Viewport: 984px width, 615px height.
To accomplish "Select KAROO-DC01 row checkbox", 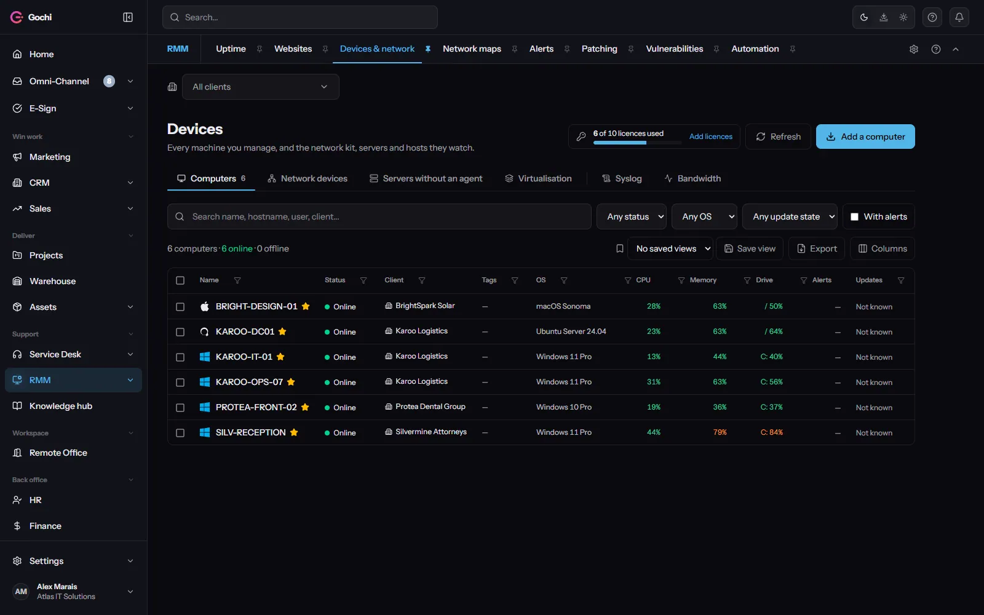I will (x=180, y=332).
